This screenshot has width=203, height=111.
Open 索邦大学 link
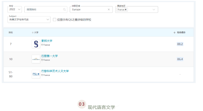47,41
